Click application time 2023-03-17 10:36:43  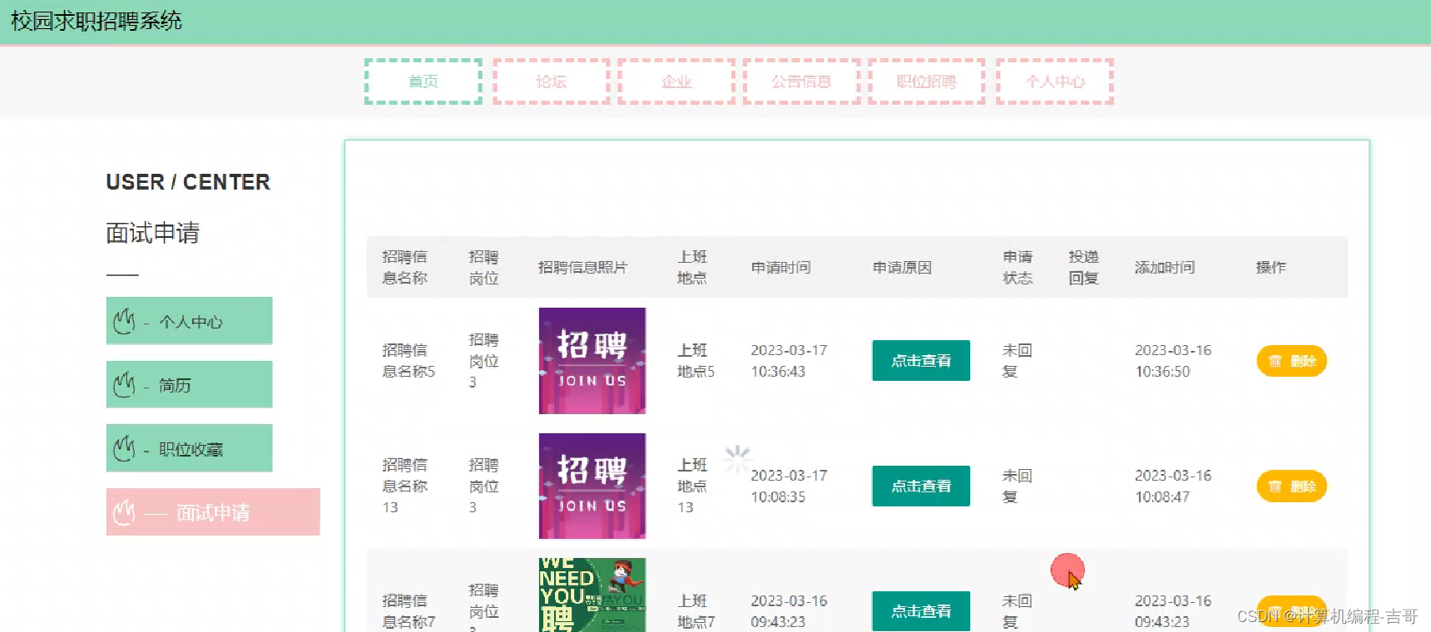point(789,361)
